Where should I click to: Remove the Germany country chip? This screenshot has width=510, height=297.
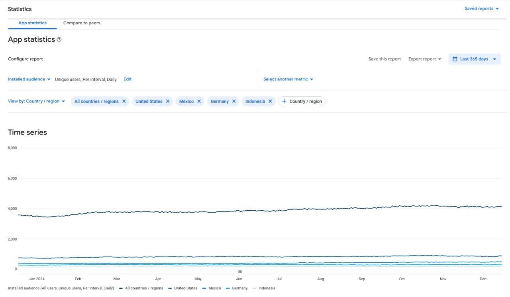(234, 102)
